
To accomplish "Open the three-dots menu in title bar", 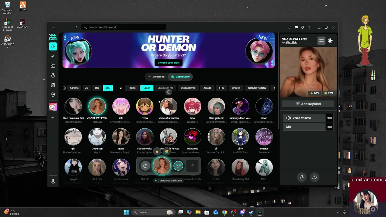I will click(54, 27).
